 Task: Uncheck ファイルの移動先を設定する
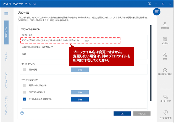click(x=25, y=99)
